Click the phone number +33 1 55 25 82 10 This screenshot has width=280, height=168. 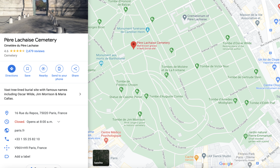[27, 139]
